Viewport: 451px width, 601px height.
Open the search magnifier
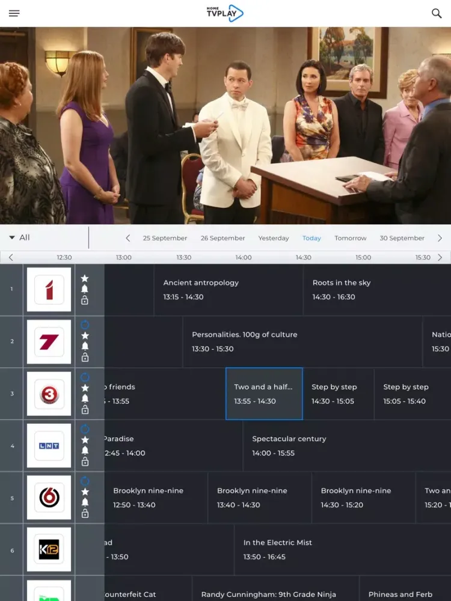tap(437, 13)
